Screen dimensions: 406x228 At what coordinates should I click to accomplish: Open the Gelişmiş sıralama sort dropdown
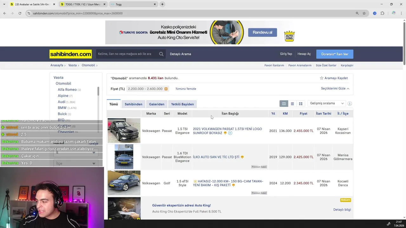326,104
